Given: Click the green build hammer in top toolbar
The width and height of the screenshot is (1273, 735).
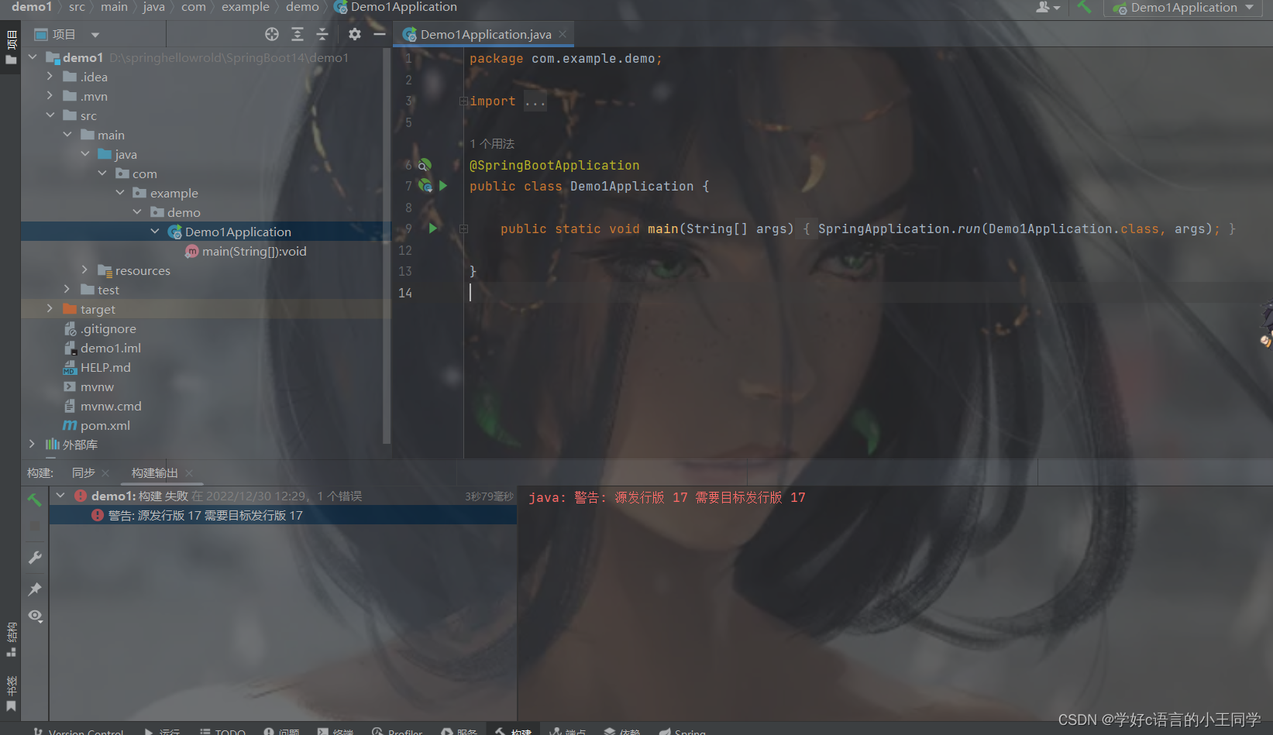Looking at the screenshot, I should coord(1084,7).
